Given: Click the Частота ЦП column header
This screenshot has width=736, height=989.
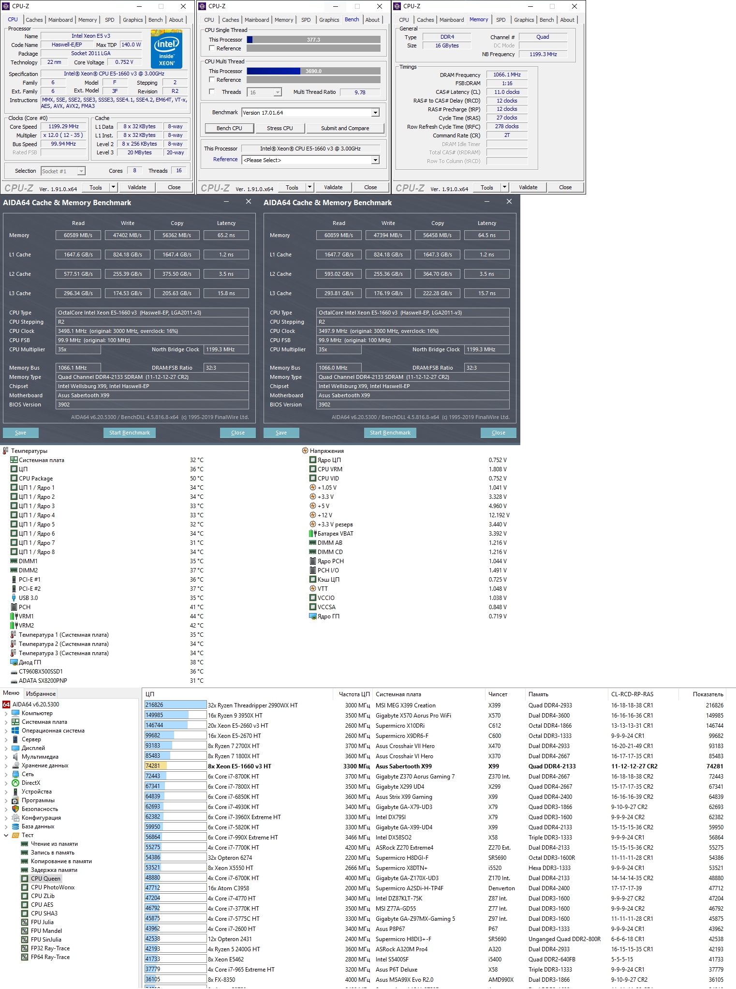Looking at the screenshot, I should click(354, 694).
